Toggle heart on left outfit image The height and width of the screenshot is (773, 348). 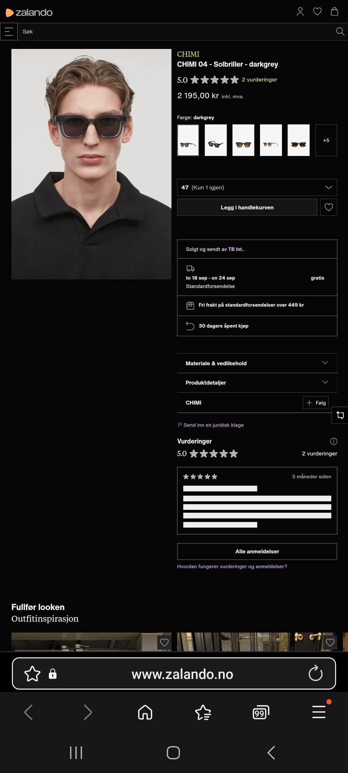click(164, 642)
